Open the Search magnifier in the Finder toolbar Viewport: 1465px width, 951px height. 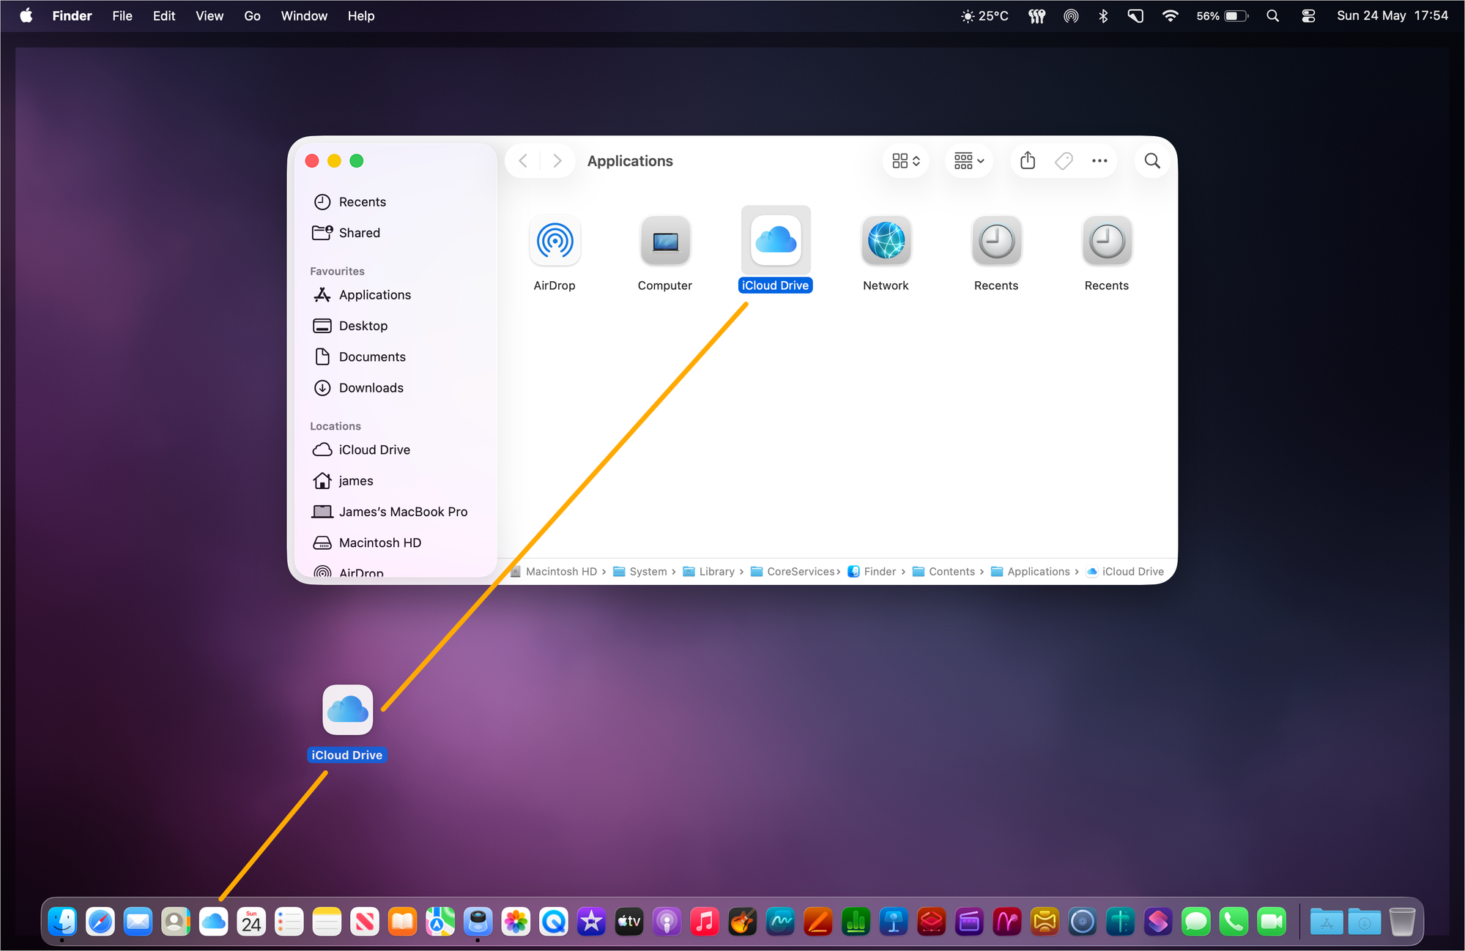coord(1152,160)
